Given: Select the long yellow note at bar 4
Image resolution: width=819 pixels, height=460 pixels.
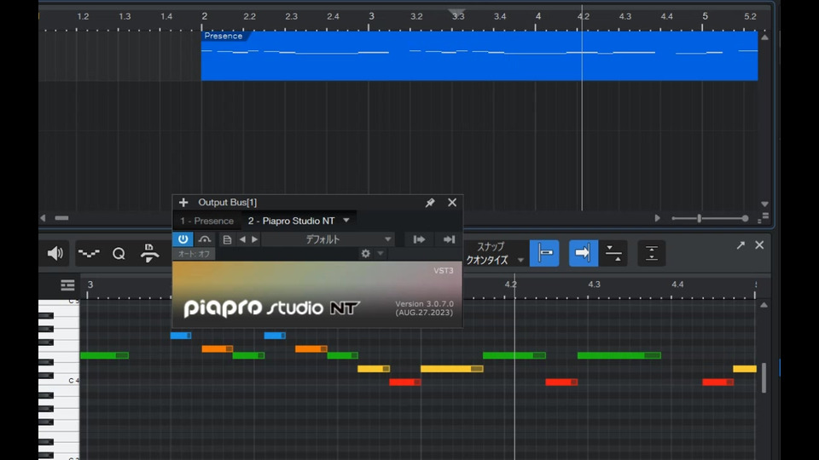Looking at the screenshot, I should point(452,369).
